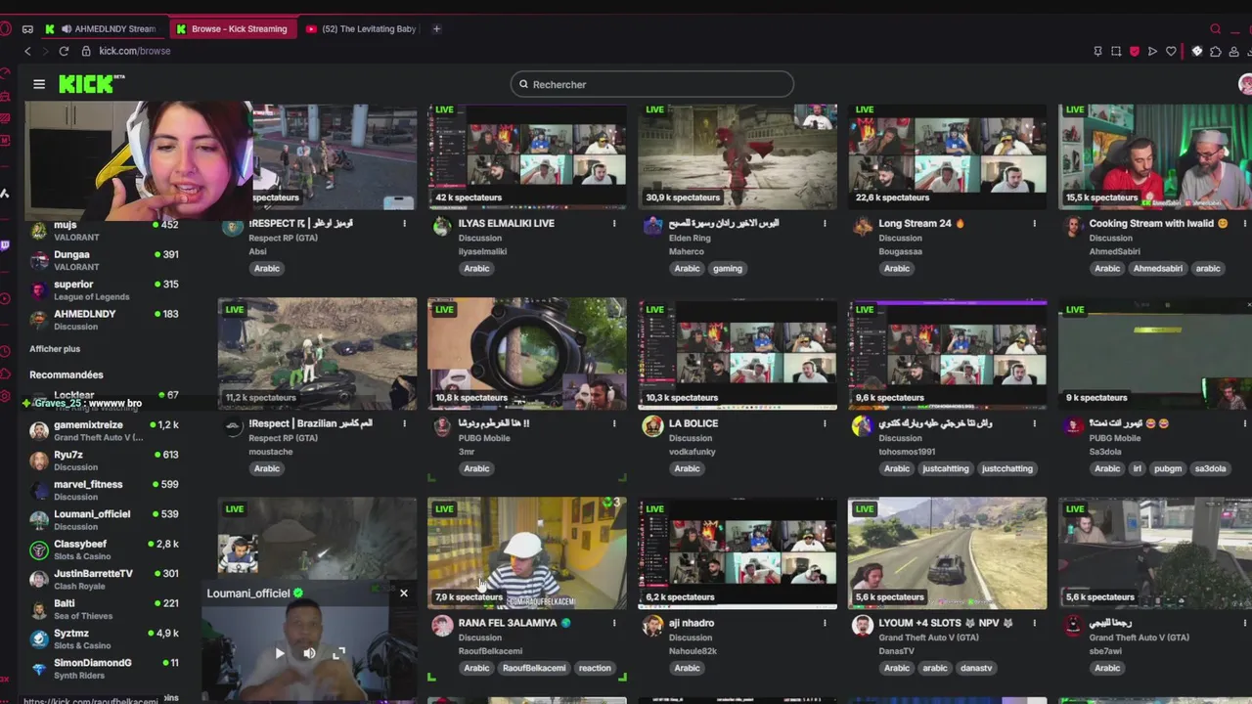
Task: Click the danastv tag under DanasTV
Action: pos(976,669)
